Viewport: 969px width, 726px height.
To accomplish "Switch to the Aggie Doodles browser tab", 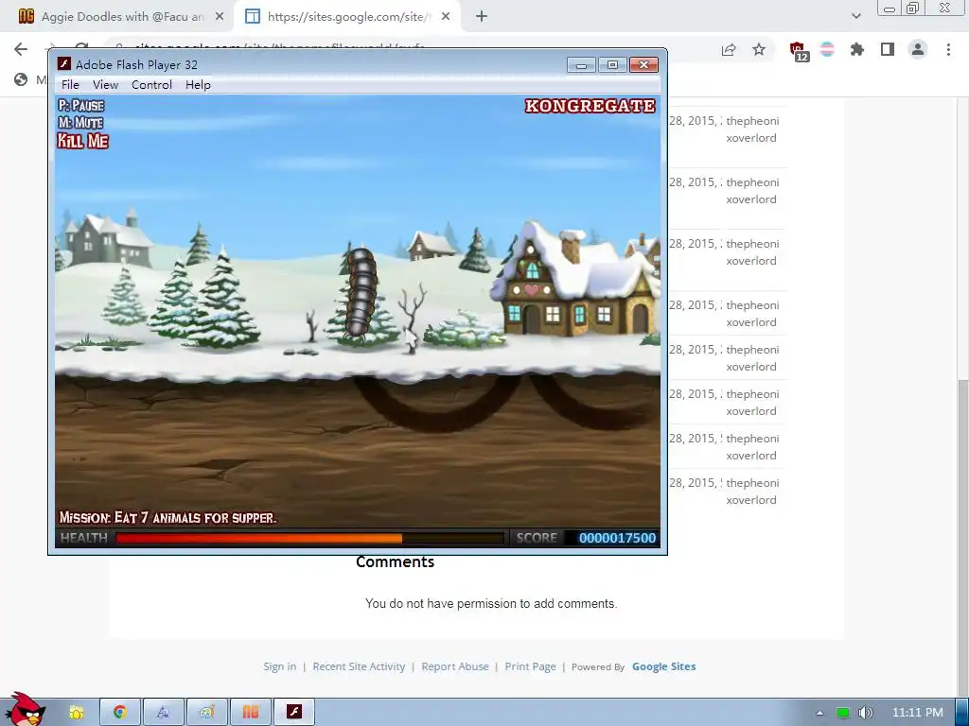I will coord(122,17).
